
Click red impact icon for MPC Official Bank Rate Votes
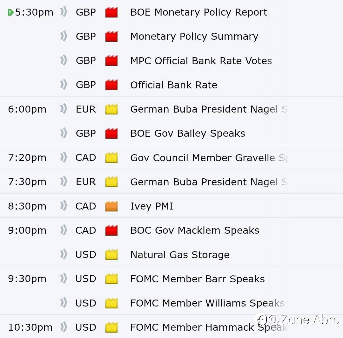(111, 61)
